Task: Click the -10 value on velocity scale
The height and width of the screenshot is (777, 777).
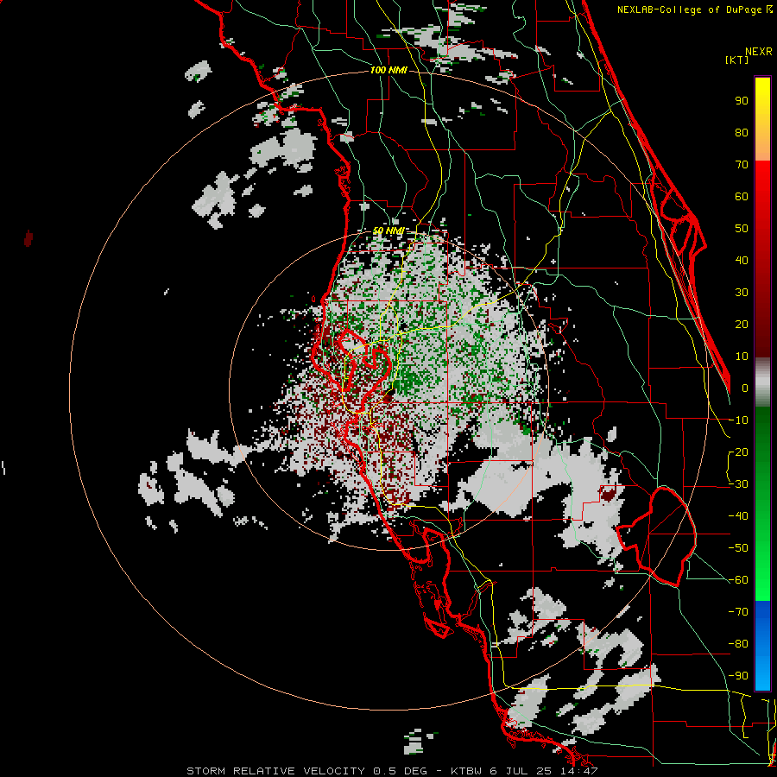Action: click(738, 420)
